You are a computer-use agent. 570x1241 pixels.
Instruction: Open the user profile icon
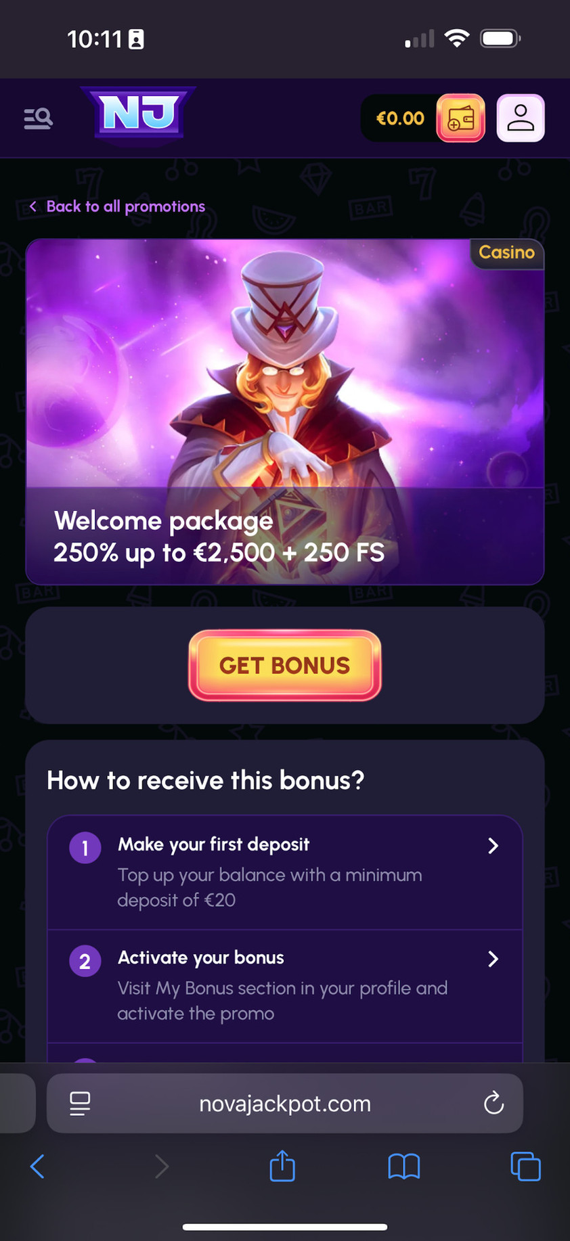point(521,118)
